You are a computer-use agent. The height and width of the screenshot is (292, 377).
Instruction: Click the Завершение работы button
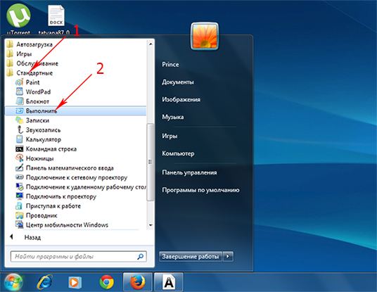pyautogui.click(x=191, y=256)
